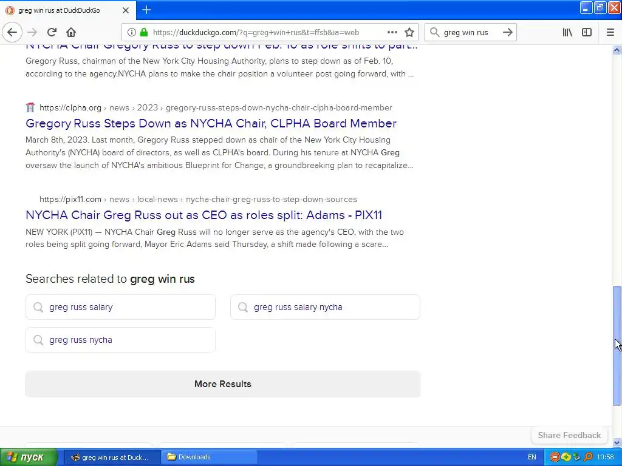Reload the current page

pyautogui.click(x=52, y=32)
